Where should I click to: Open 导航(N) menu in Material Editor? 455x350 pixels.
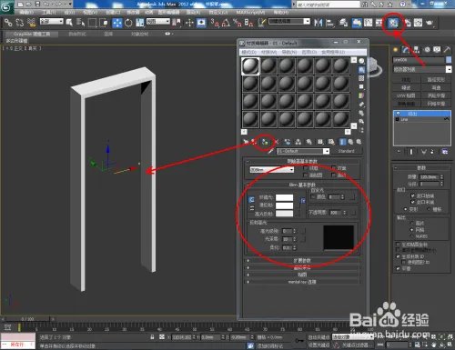tap(289, 52)
